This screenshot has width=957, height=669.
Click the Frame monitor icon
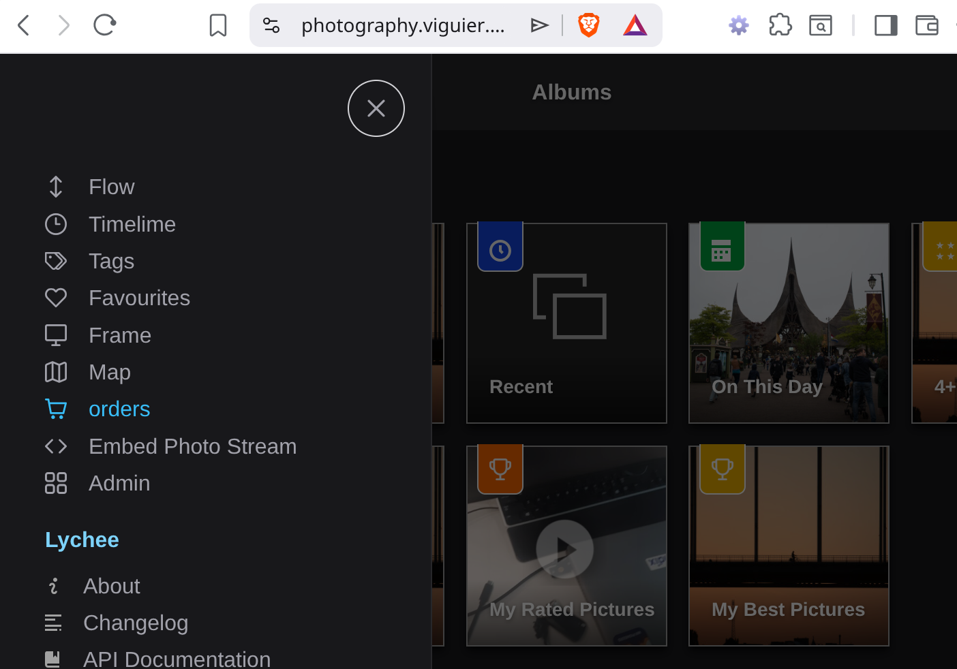[x=56, y=335]
